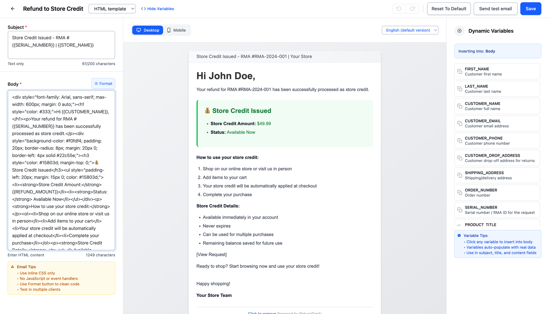The height and width of the screenshot is (314, 549).
Task: Click the undo icon
Action: [399, 9]
